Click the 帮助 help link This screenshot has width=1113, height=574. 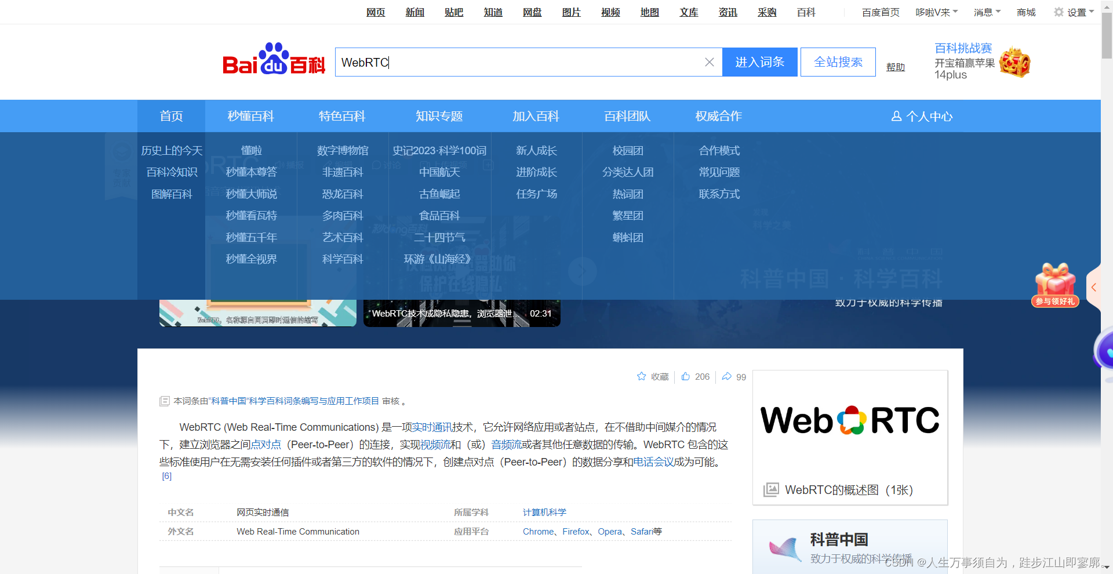coord(896,67)
